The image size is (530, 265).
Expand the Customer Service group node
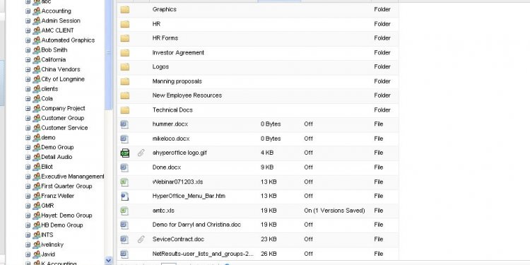coord(28,128)
